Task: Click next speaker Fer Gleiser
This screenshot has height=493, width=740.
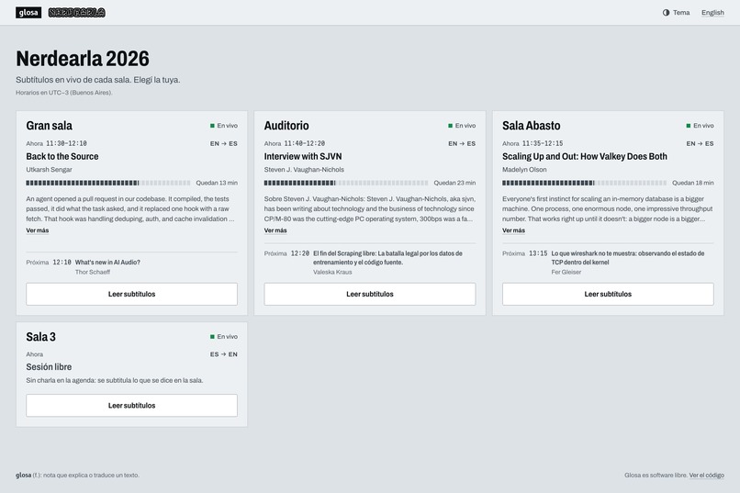Action: pyautogui.click(x=566, y=273)
